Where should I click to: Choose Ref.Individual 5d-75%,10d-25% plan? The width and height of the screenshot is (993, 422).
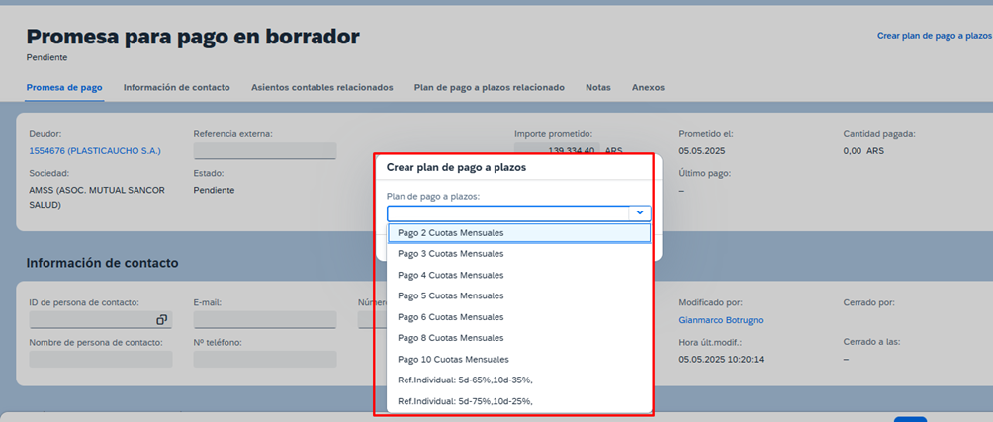tap(465, 401)
